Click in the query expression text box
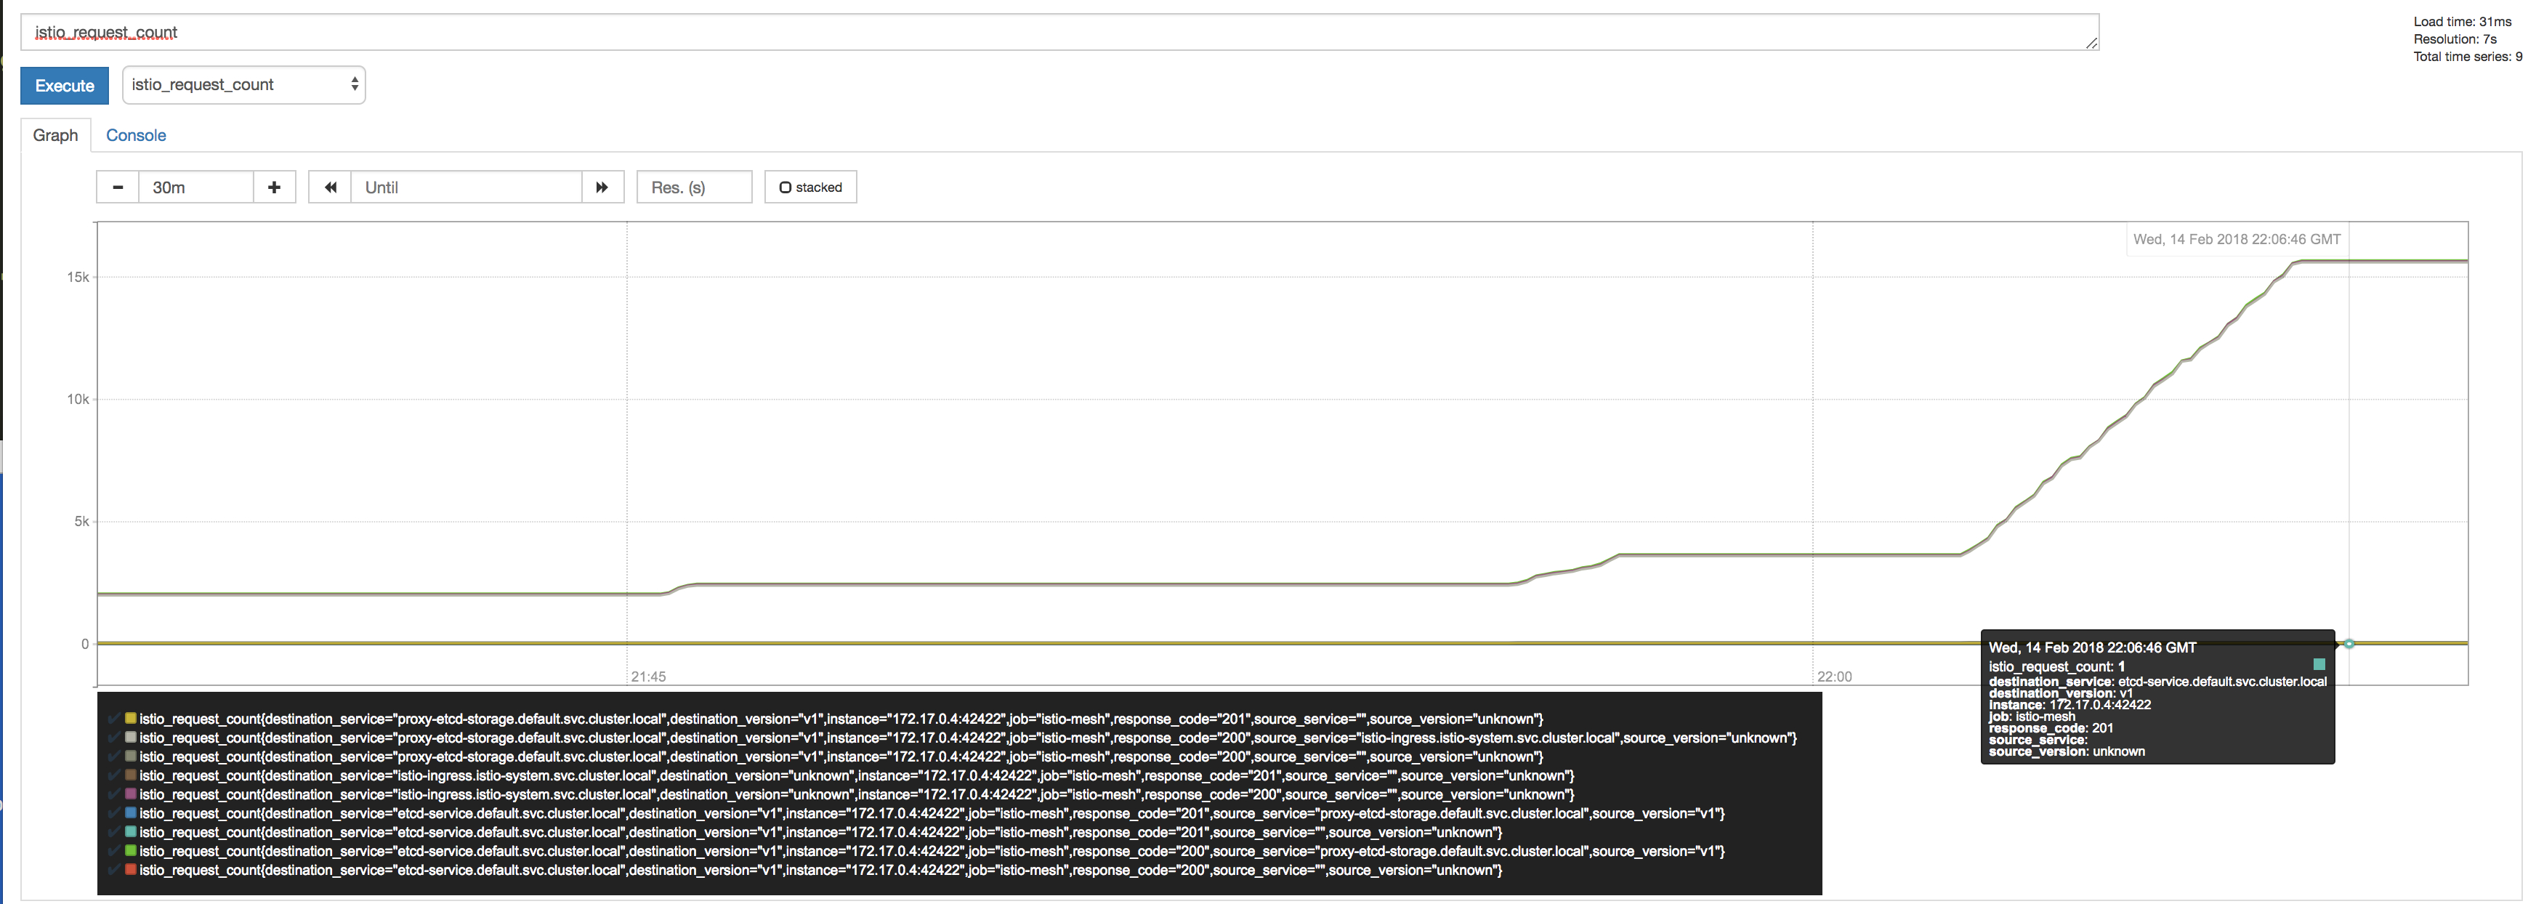Viewport: 2536px width, 904px height. tap(1058, 33)
